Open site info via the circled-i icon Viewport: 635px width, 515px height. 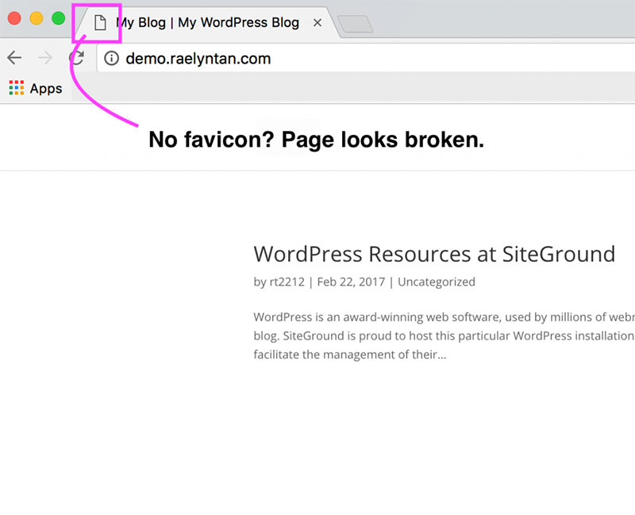pyautogui.click(x=111, y=58)
